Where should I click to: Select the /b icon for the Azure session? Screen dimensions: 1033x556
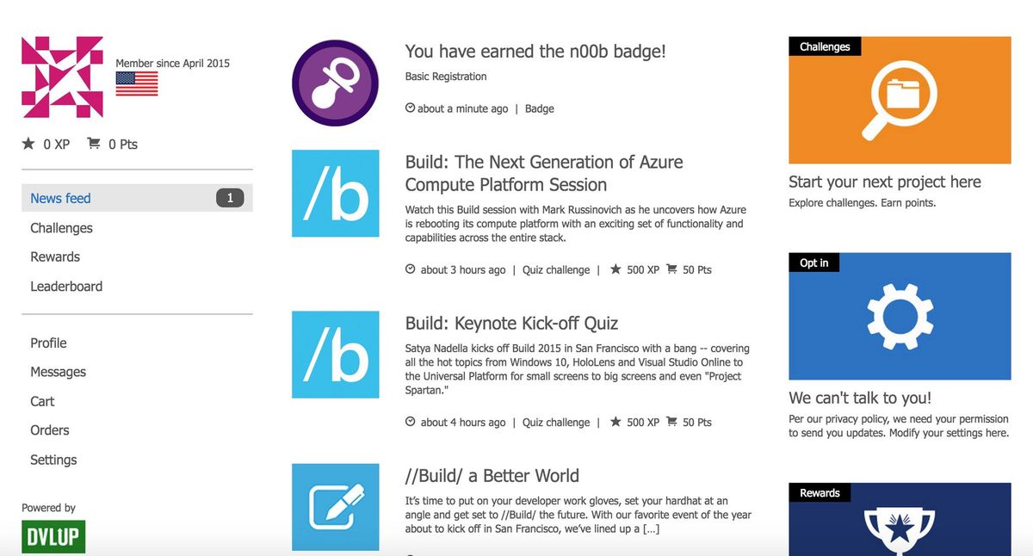pyautogui.click(x=335, y=194)
